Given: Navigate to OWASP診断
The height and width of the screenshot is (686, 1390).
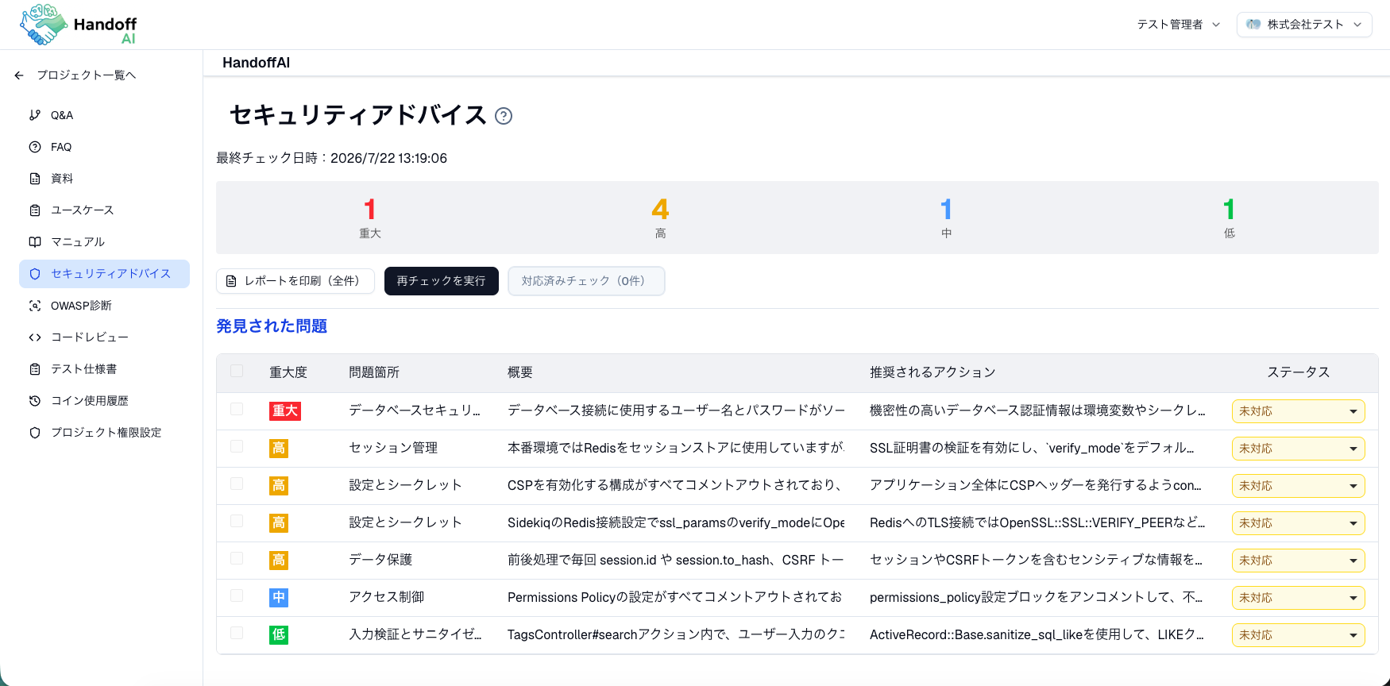Looking at the screenshot, I should click(x=104, y=306).
